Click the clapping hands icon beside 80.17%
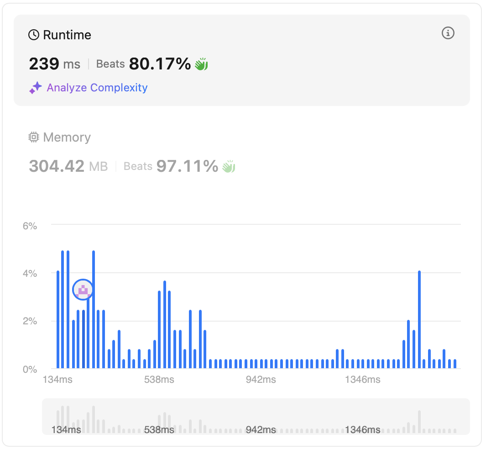The height and width of the screenshot is (455, 491). click(x=201, y=64)
